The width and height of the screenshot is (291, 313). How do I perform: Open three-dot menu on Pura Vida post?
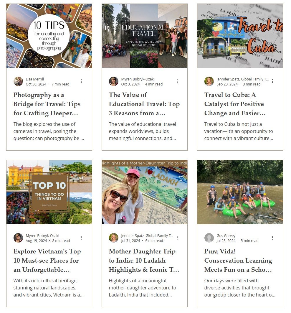pyautogui.click(x=272, y=238)
